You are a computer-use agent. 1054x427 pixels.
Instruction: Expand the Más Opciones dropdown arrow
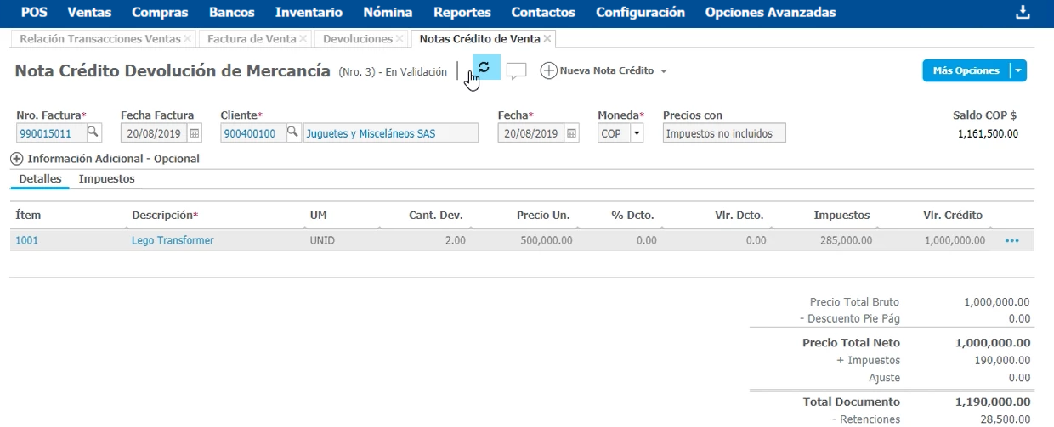click(x=1018, y=71)
